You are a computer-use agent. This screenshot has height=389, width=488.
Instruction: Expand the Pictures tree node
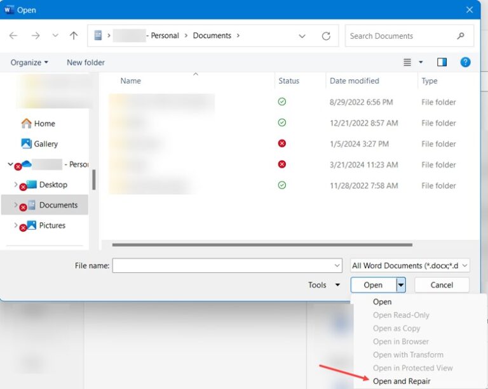(x=15, y=225)
